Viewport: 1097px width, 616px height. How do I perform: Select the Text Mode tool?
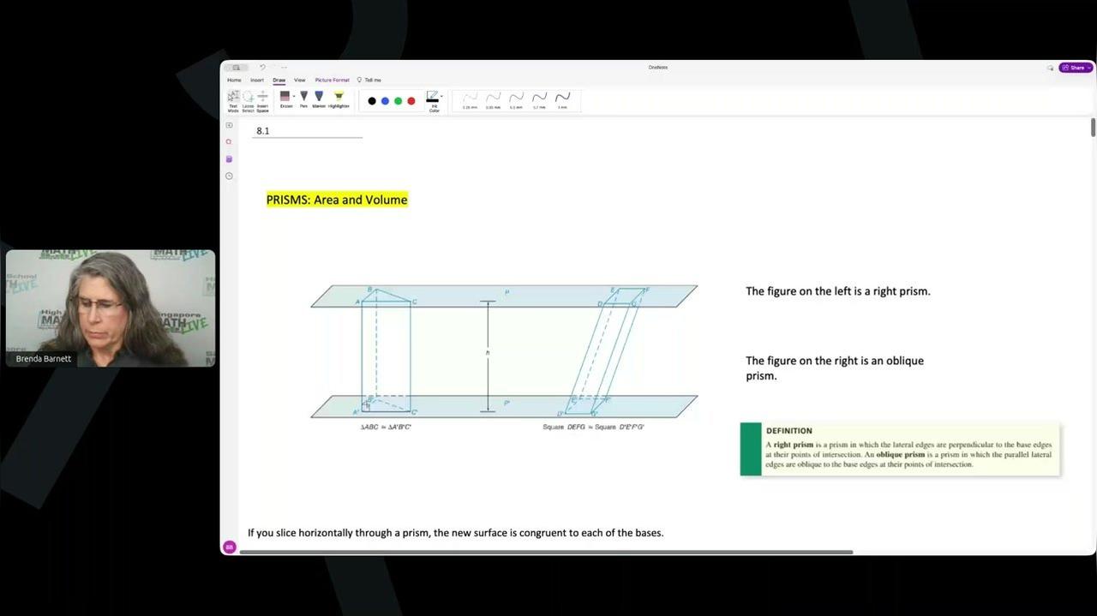tap(233, 100)
